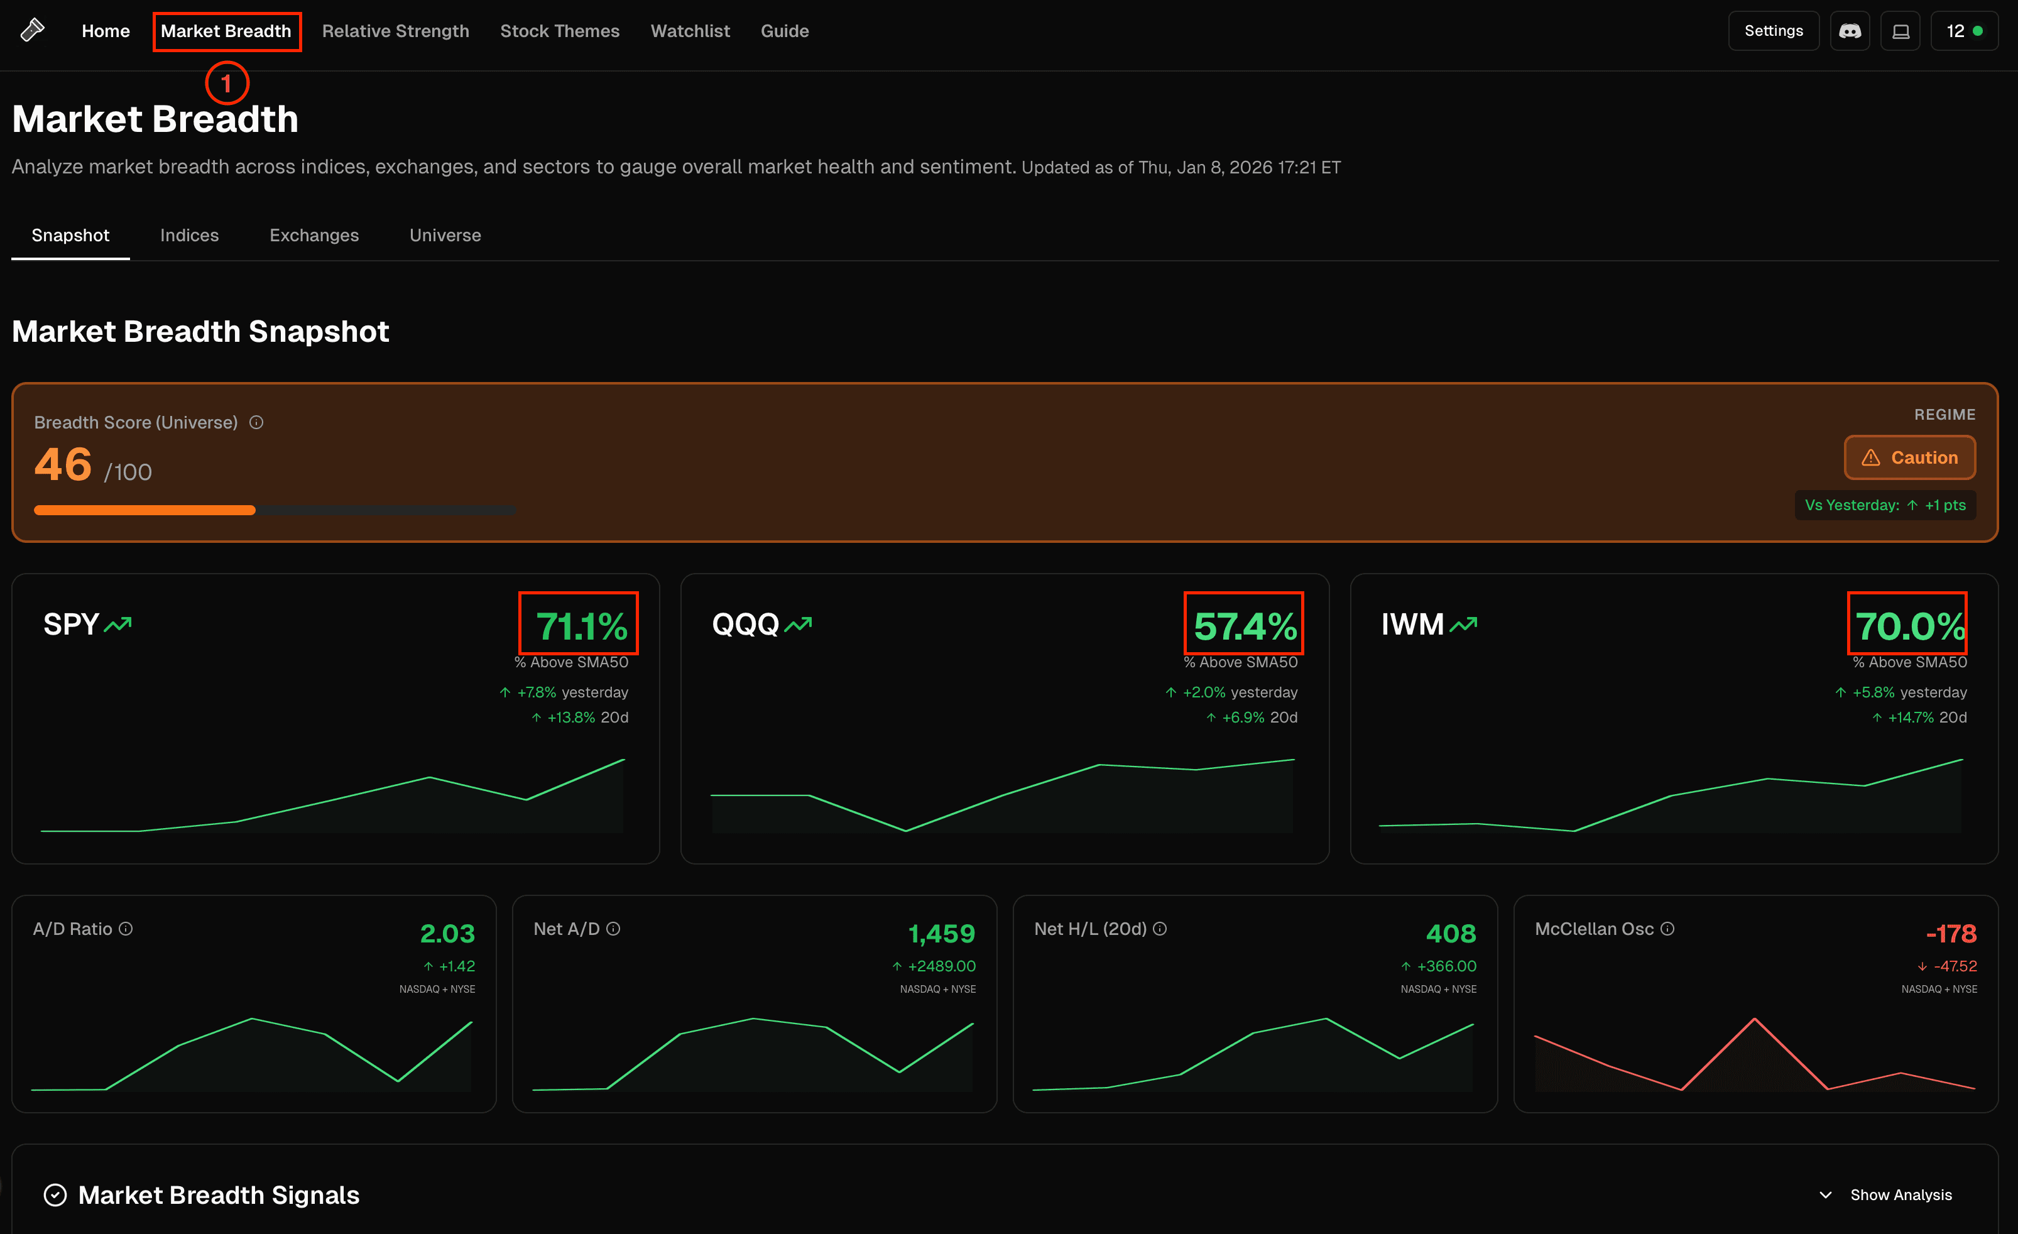2018x1234 pixels.
Task: Click the Caution regime badge
Action: pos(1909,457)
